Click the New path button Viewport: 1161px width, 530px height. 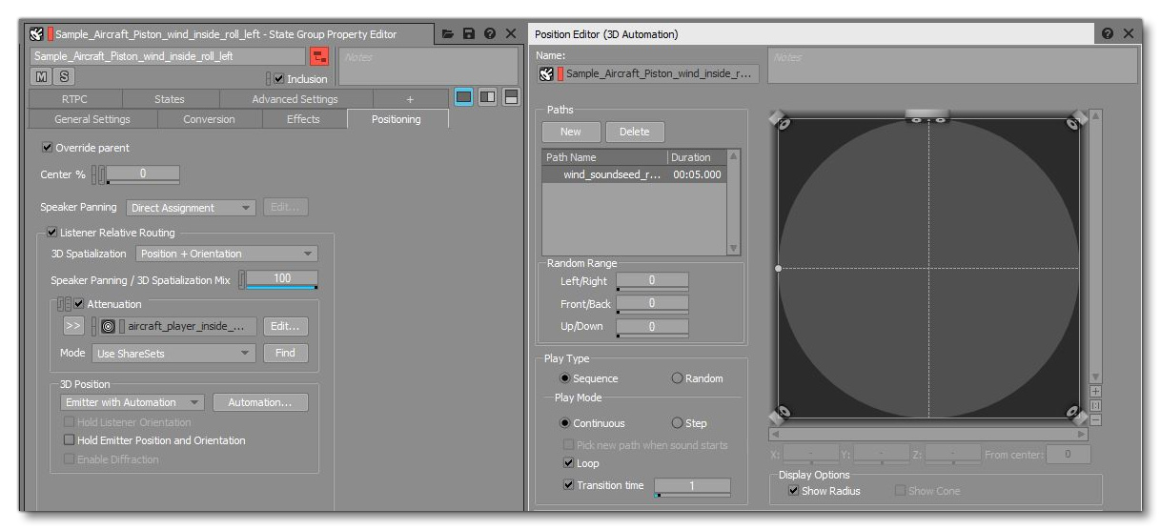[571, 132]
